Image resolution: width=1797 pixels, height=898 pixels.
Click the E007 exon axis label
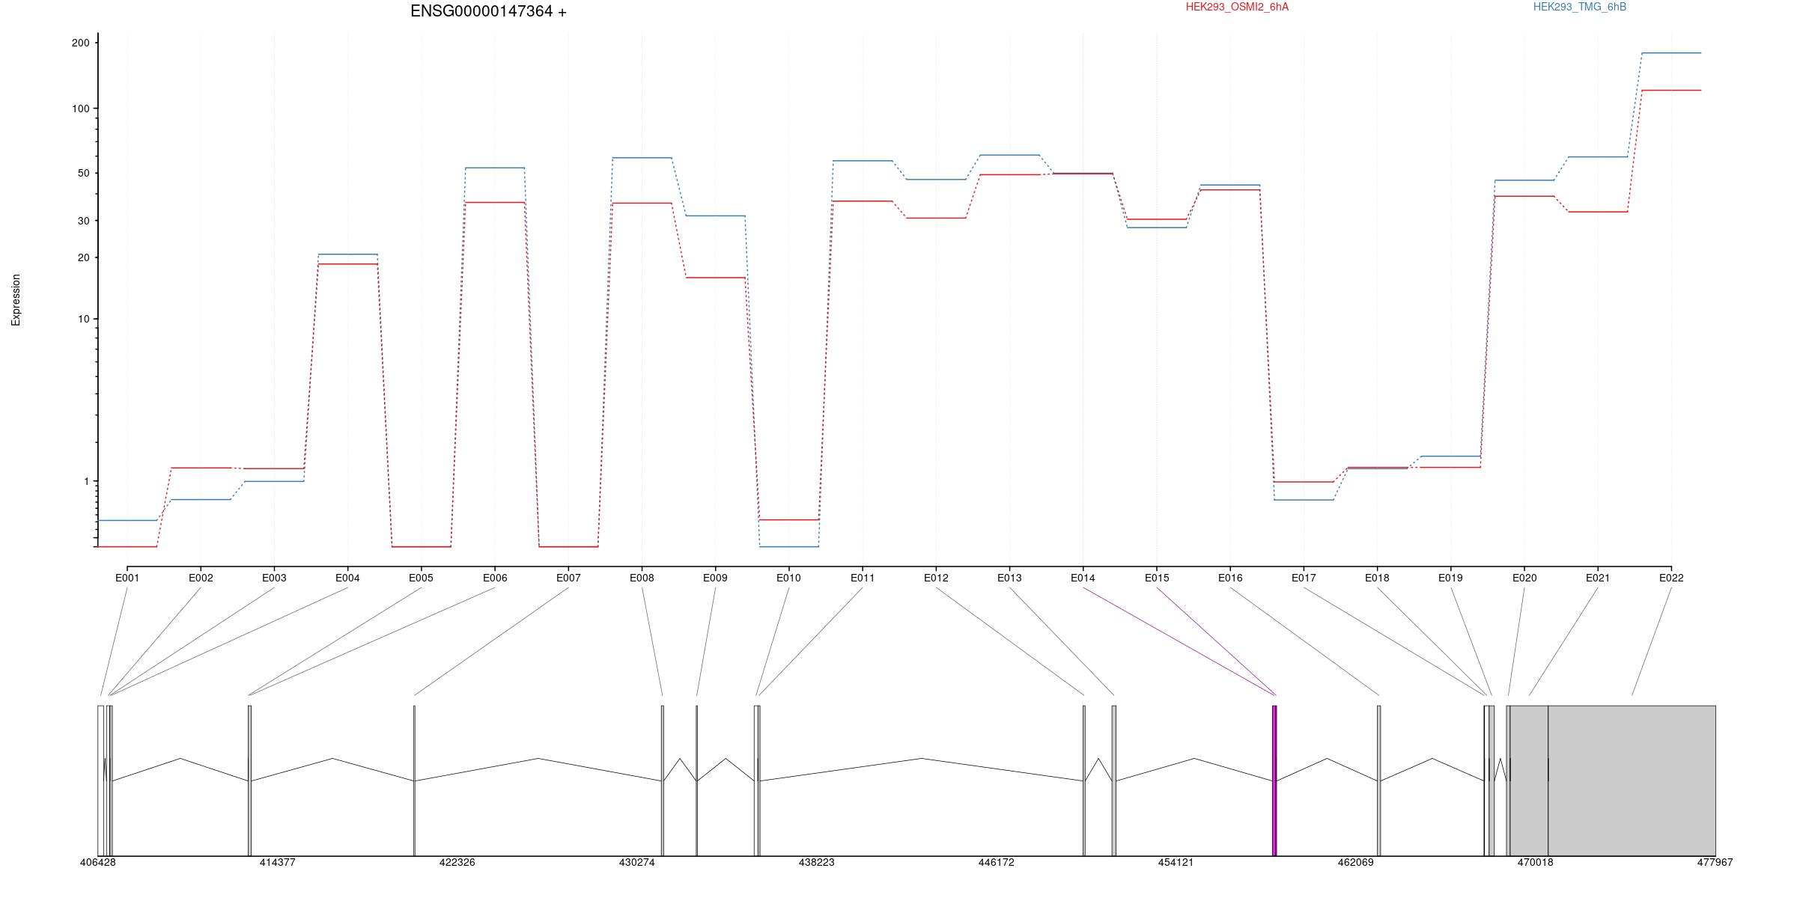[568, 578]
